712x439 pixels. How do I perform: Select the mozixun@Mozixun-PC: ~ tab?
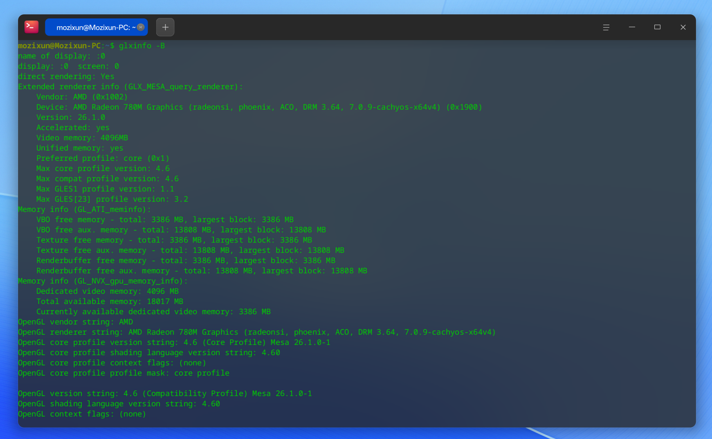click(97, 27)
